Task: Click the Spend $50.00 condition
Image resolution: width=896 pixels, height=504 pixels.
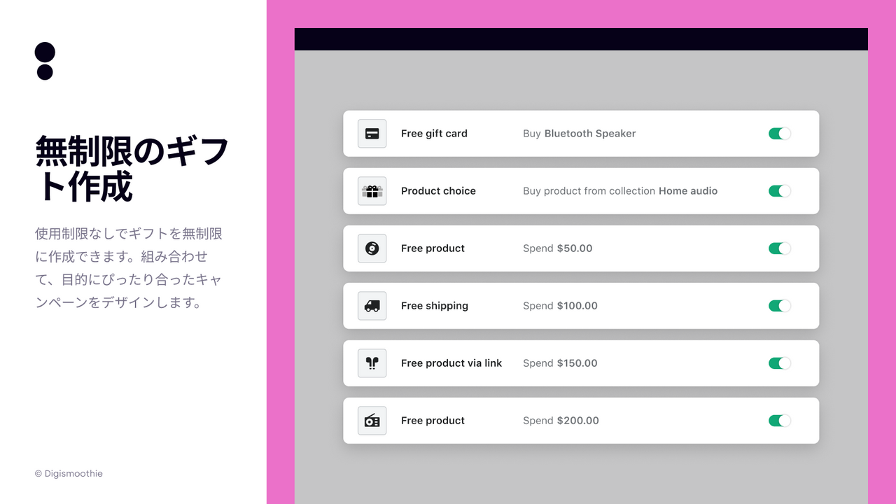Action: (558, 248)
